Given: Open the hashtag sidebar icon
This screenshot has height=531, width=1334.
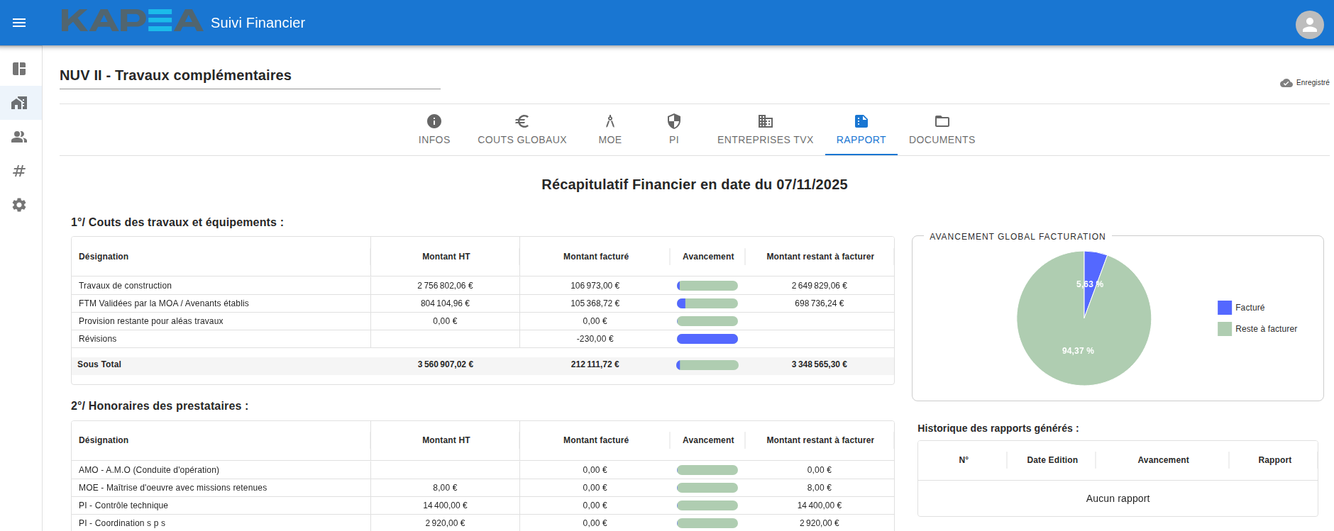Looking at the screenshot, I should pos(19,171).
